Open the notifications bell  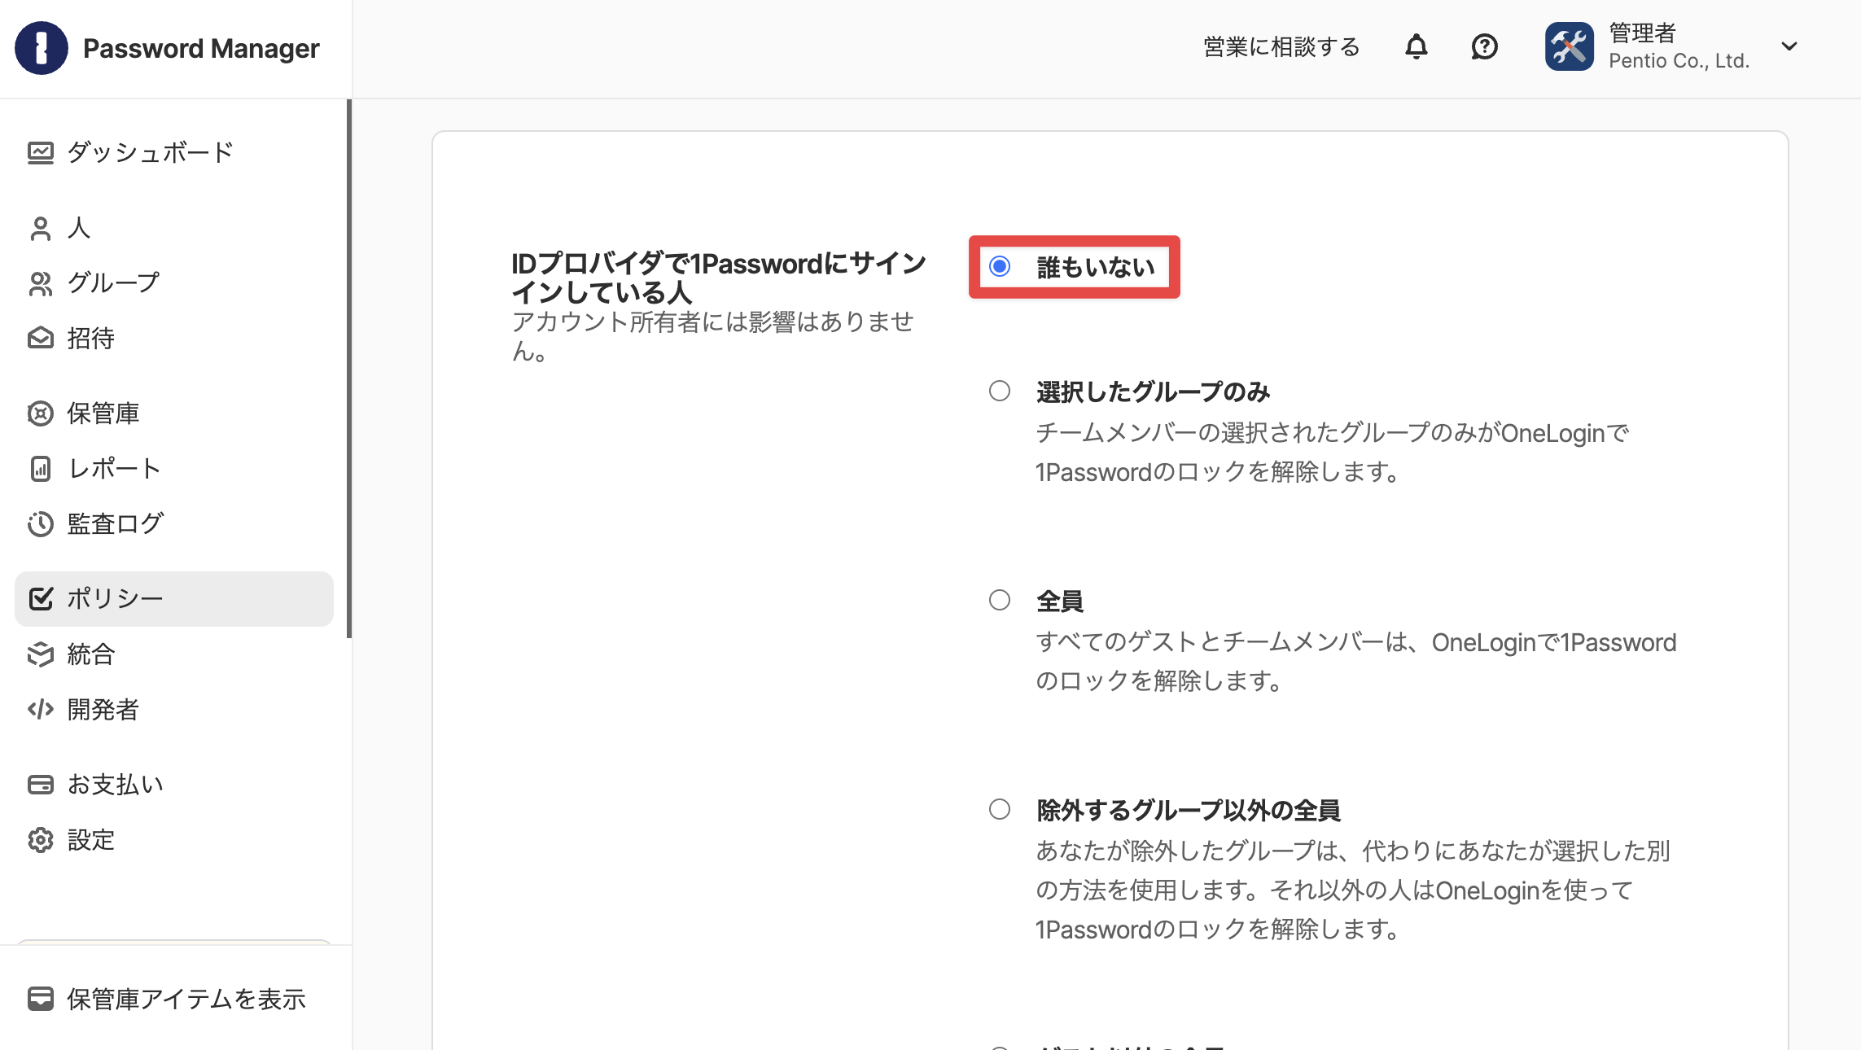click(x=1417, y=47)
